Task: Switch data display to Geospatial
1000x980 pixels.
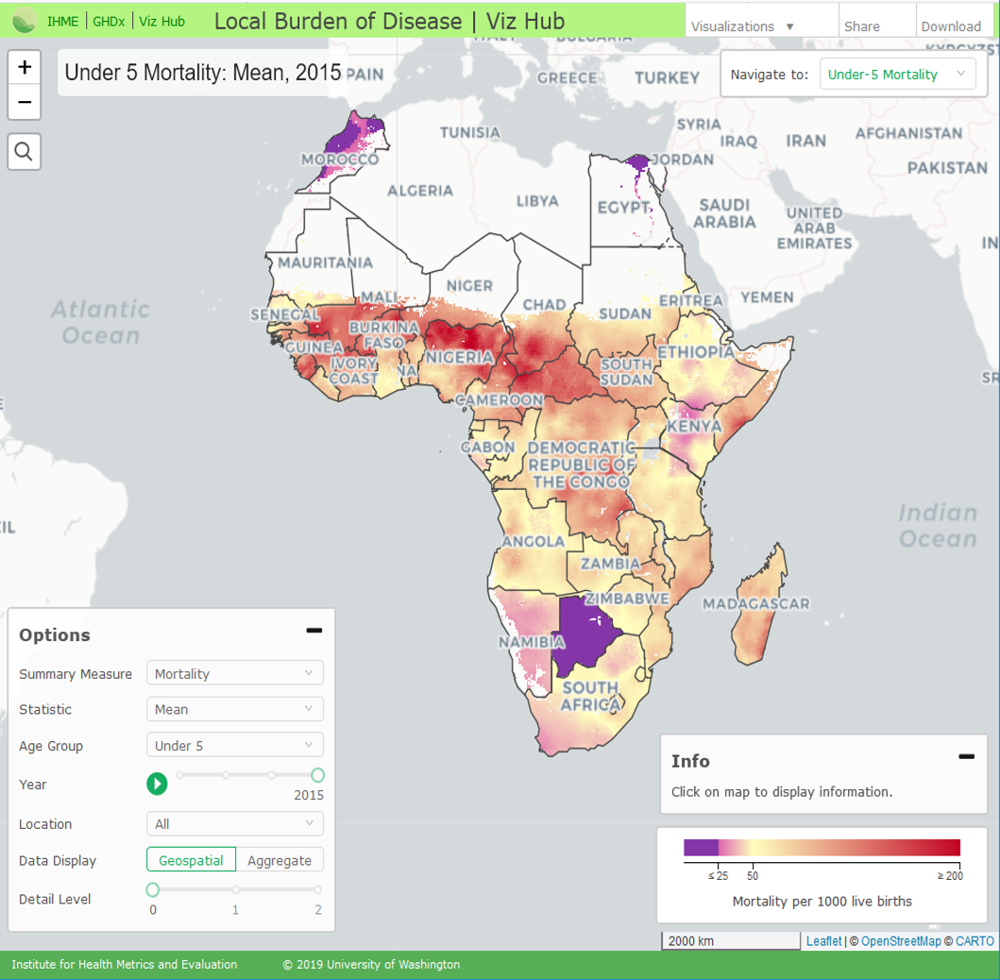Action: (x=191, y=860)
